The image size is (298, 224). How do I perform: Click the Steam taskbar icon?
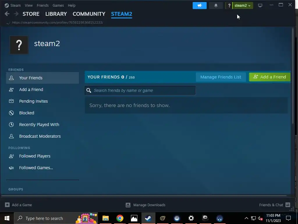[x=148, y=218]
